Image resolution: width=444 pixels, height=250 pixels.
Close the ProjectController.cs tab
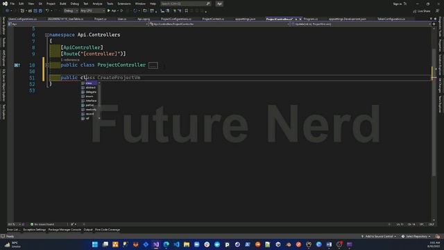tap(300, 19)
